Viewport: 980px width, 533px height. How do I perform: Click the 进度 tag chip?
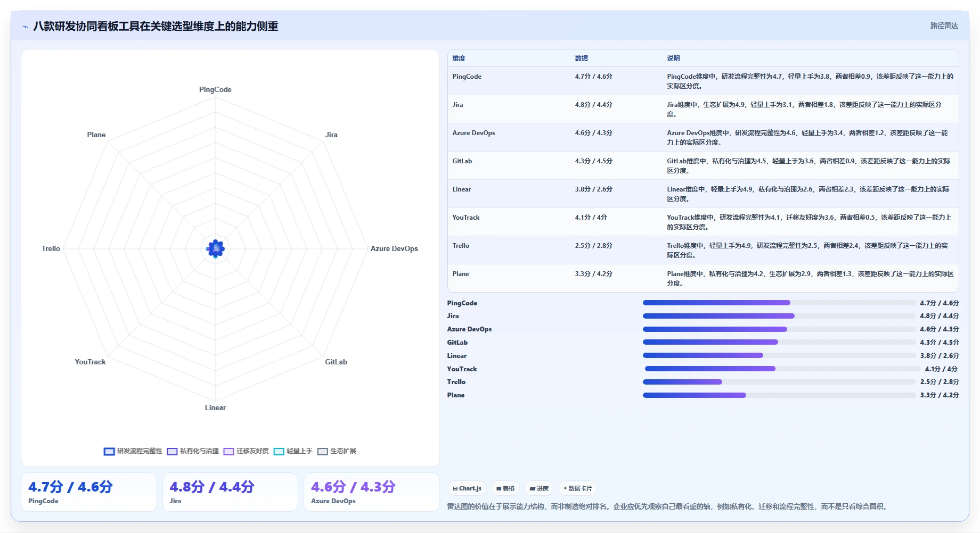(539, 488)
